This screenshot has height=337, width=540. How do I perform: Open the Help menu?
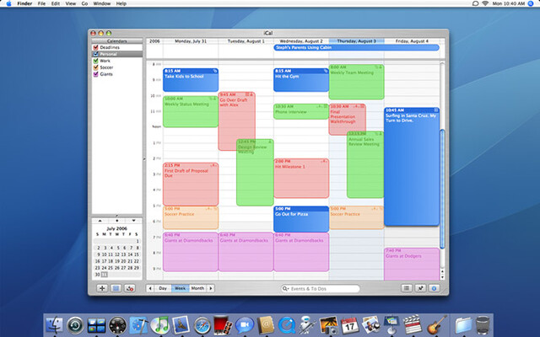click(121, 3)
